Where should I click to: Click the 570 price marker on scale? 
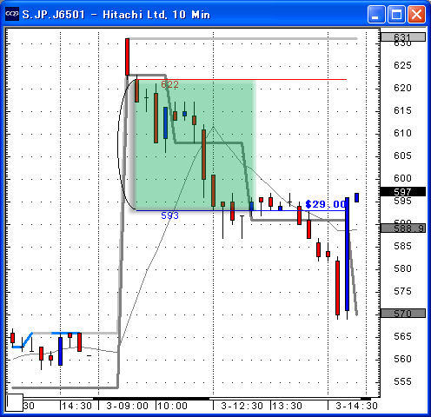tap(403, 313)
